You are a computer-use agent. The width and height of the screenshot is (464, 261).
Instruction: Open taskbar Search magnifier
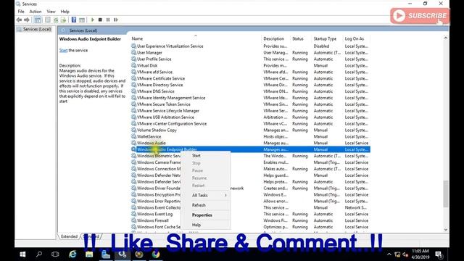pos(38,254)
